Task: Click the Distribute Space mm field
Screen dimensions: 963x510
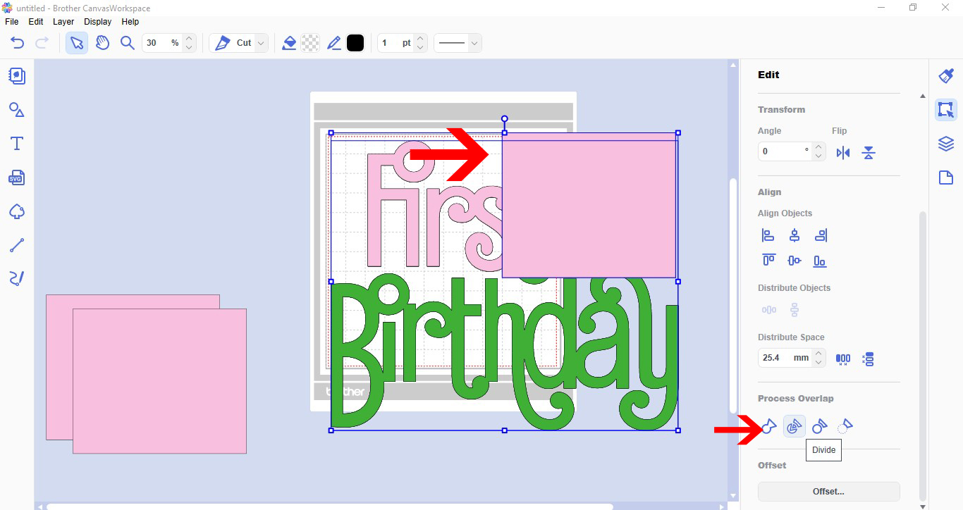Action: [x=785, y=358]
